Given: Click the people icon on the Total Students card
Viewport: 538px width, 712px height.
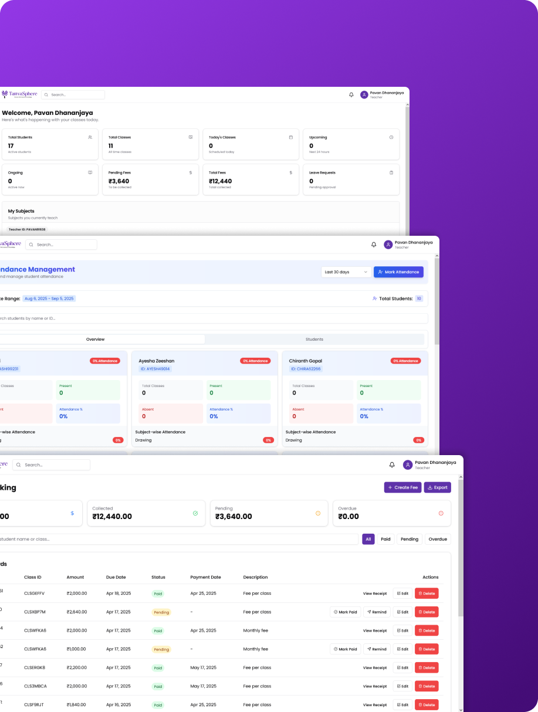Looking at the screenshot, I should (x=90, y=137).
